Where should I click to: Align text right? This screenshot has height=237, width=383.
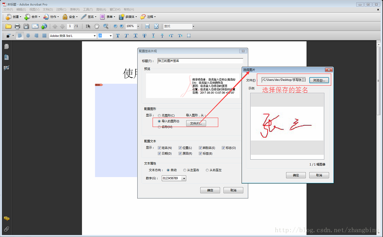pyautogui.click(x=36, y=36)
